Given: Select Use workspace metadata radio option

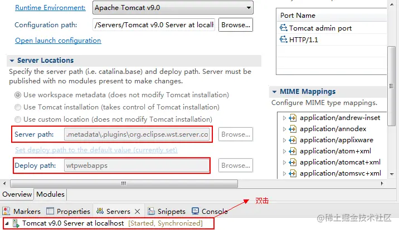Looking at the screenshot, I should (18, 95).
